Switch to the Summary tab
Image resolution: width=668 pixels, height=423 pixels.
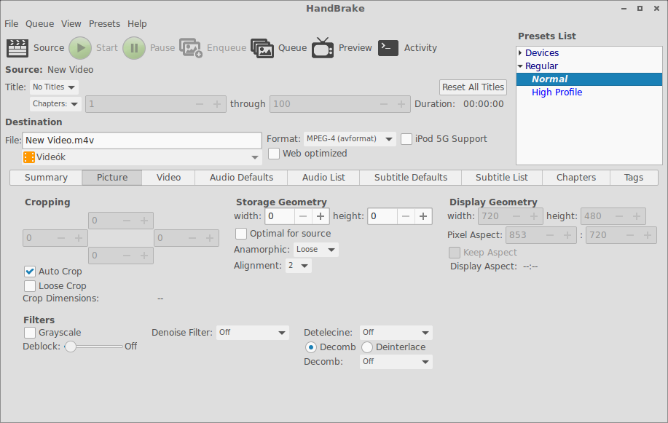click(x=46, y=178)
